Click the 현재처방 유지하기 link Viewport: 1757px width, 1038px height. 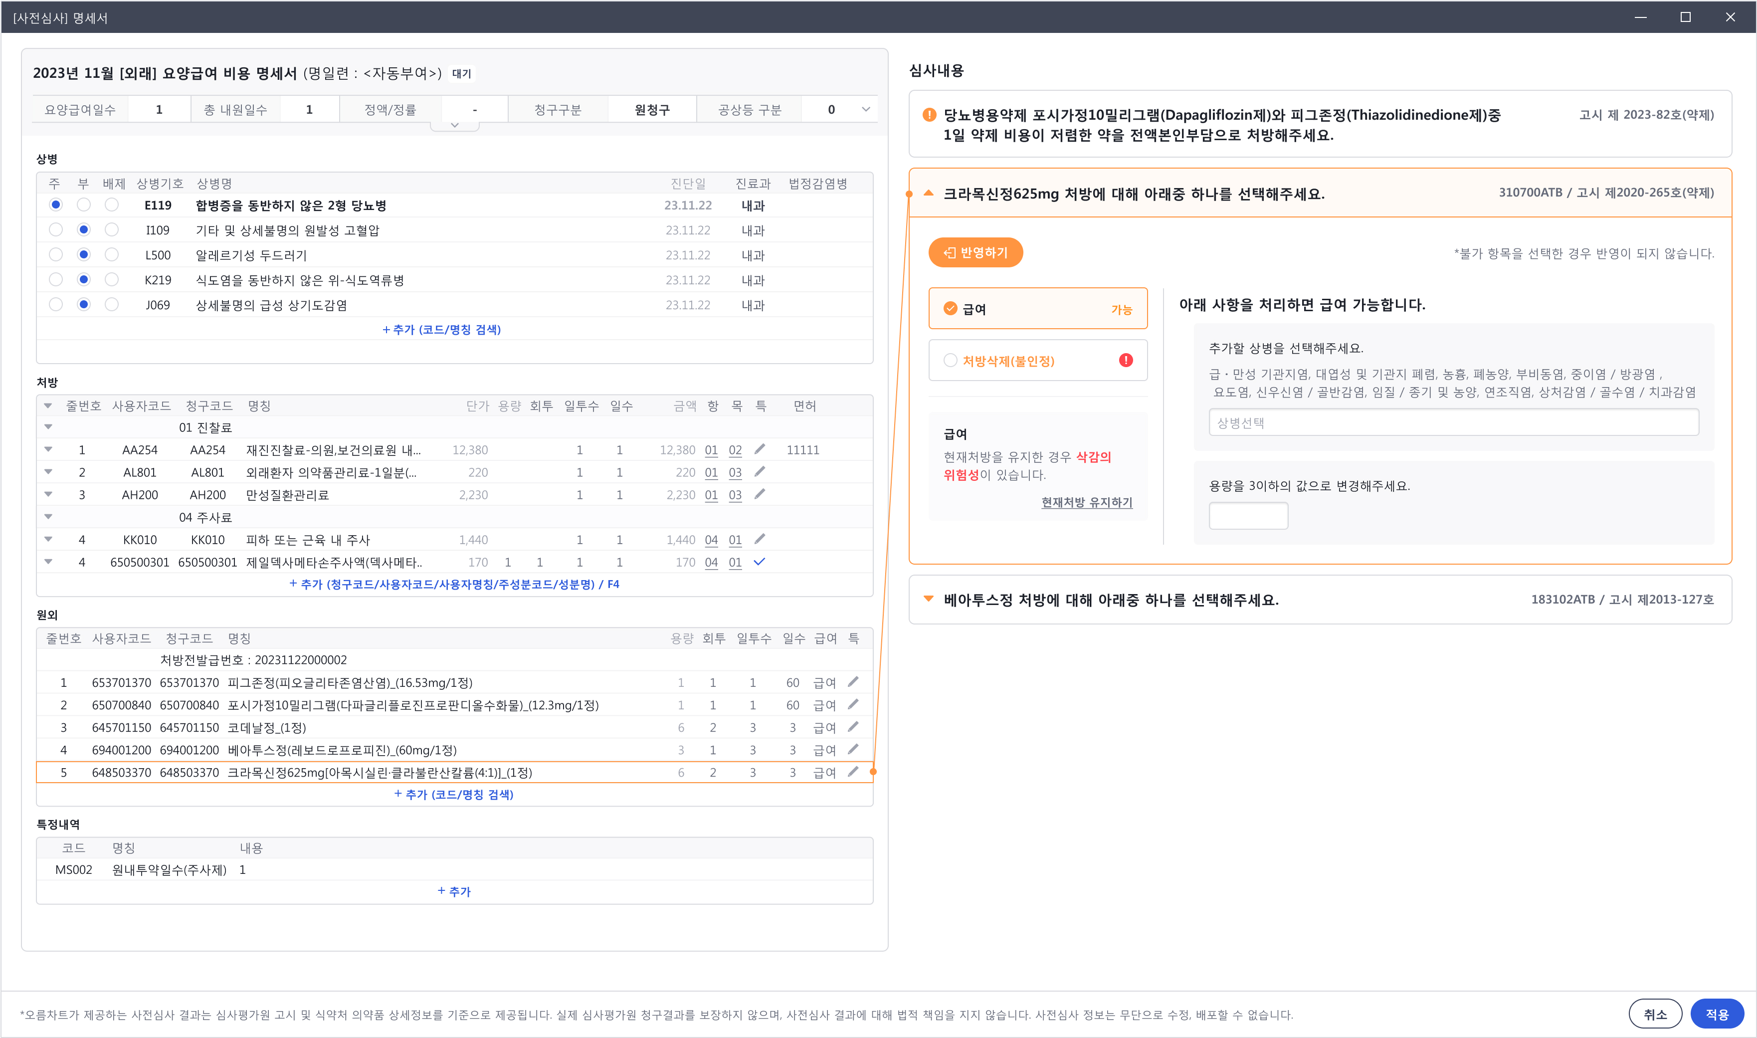pos(1086,502)
